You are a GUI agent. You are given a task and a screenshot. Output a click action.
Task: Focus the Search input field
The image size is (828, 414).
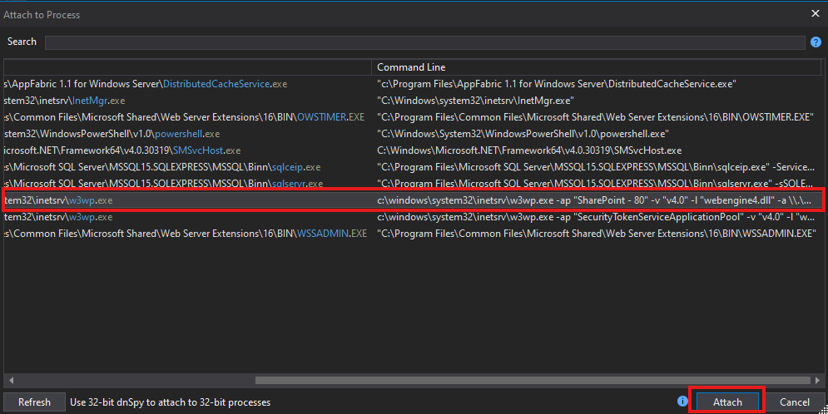coord(424,42)
